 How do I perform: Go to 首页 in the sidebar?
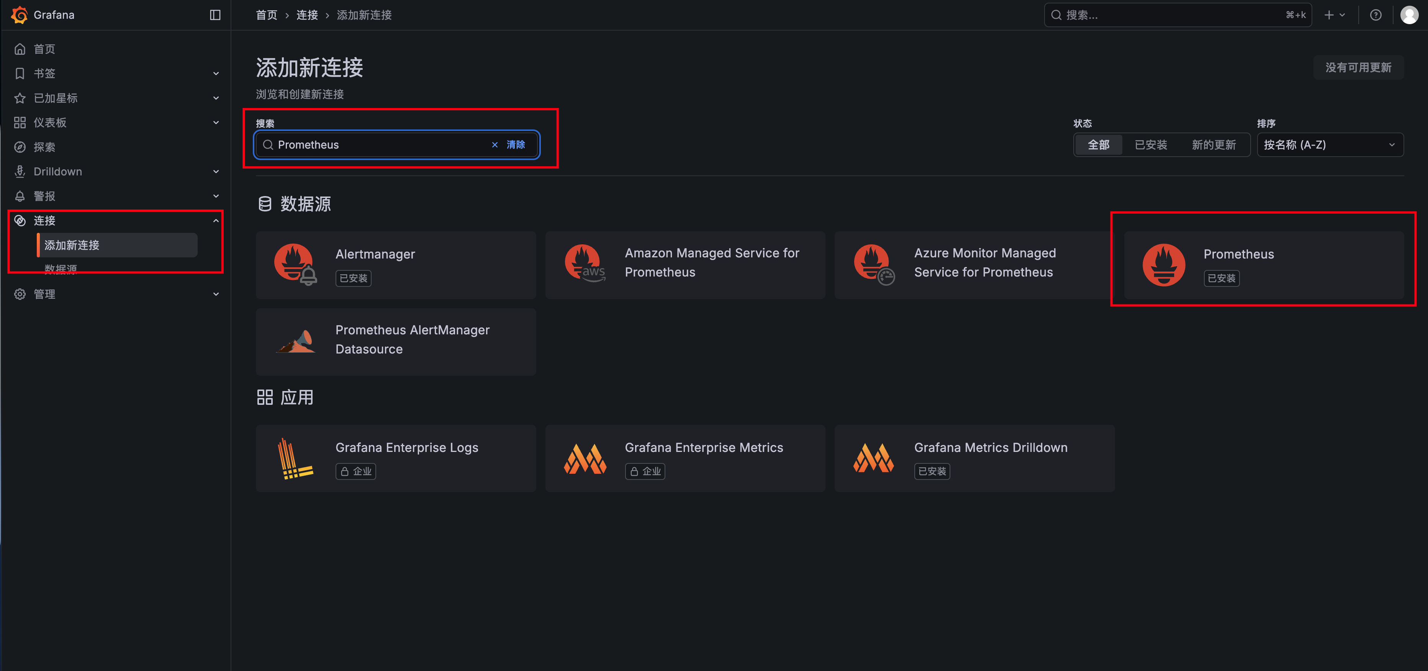[x=44, y=49]
